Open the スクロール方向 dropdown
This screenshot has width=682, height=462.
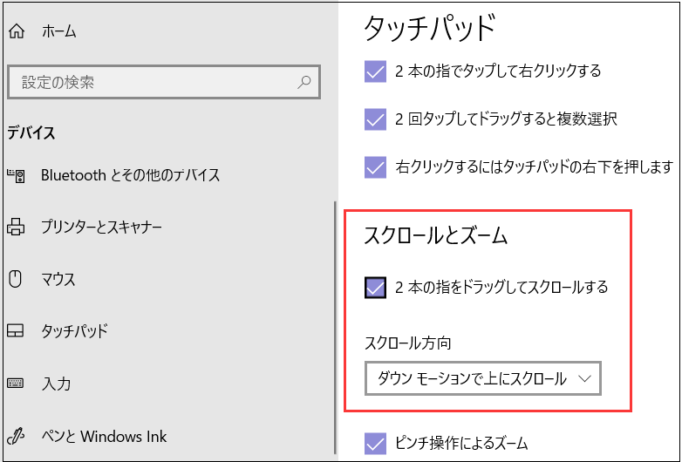coord(482,378)
